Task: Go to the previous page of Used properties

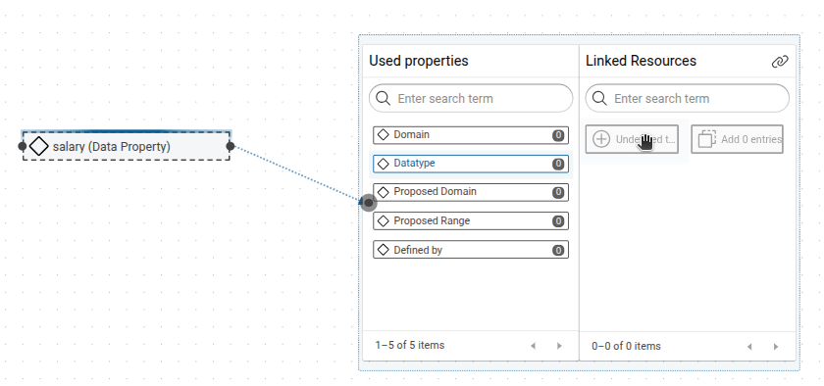Action: click(x=534, y=346)
